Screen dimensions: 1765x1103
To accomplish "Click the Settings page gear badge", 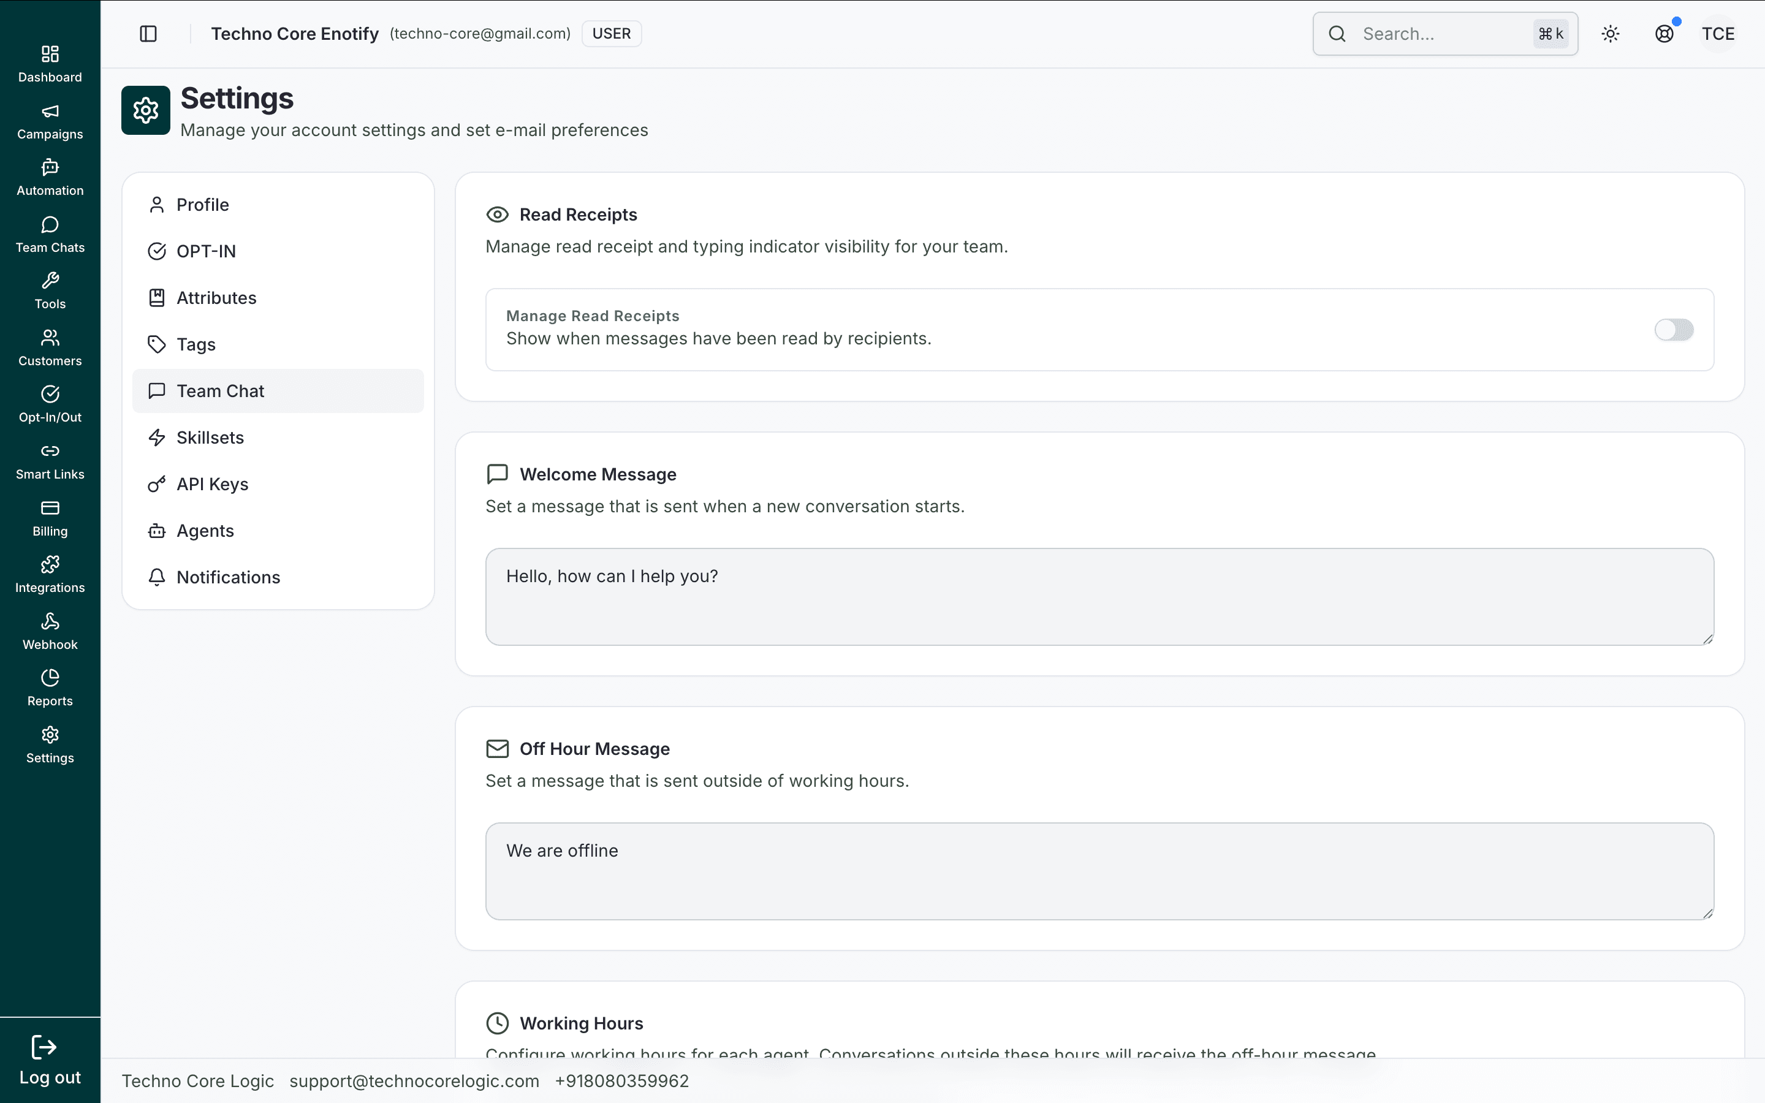I will click(x=146, y=110).
